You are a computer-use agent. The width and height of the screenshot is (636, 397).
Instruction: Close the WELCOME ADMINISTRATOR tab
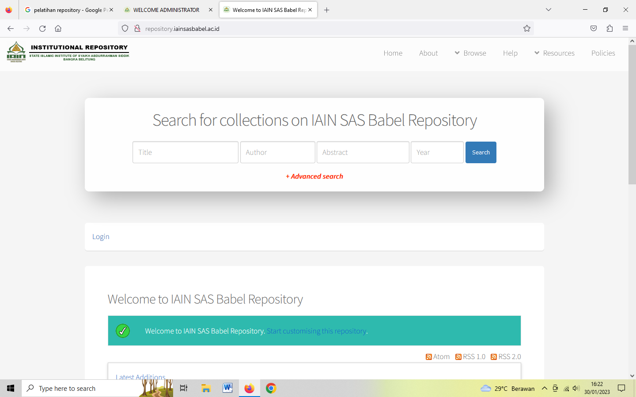pyautogui.click(x=211, y=10)
